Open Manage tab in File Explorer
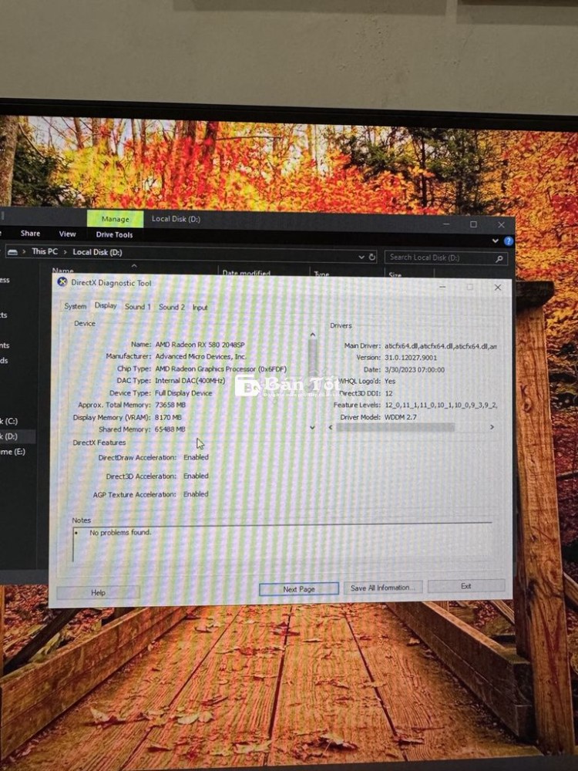Viewport: 578px width, 771px height. coord(116,219)
